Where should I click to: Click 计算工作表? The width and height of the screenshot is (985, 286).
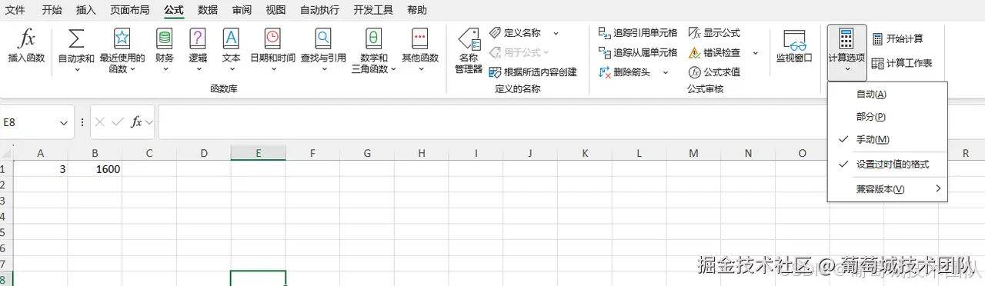pos(902,63)
